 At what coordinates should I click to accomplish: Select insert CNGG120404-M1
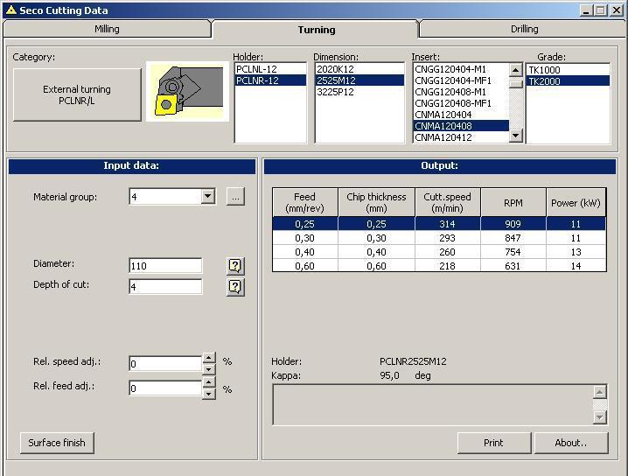pos(461,69)
